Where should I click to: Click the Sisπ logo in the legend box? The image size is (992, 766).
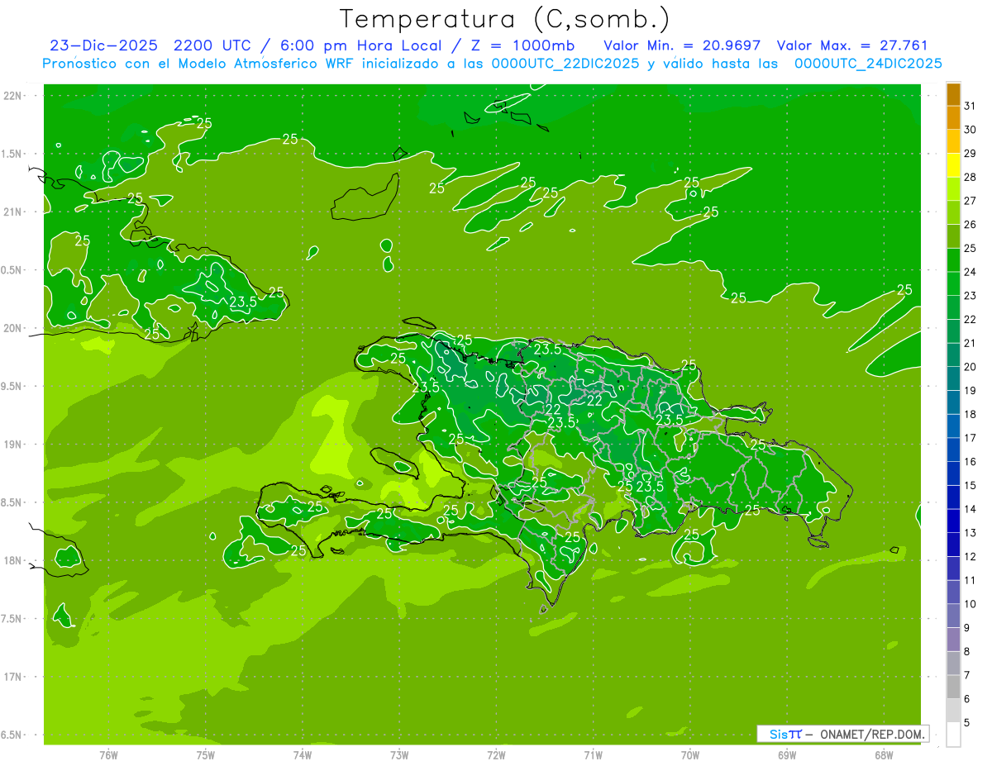[x=785, y=734]
